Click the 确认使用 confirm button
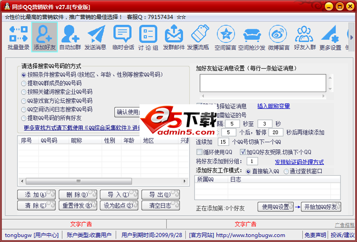Image resolution: width=357 pixels, height=242 pixels. pyautogui.click(x=127, y=112)
